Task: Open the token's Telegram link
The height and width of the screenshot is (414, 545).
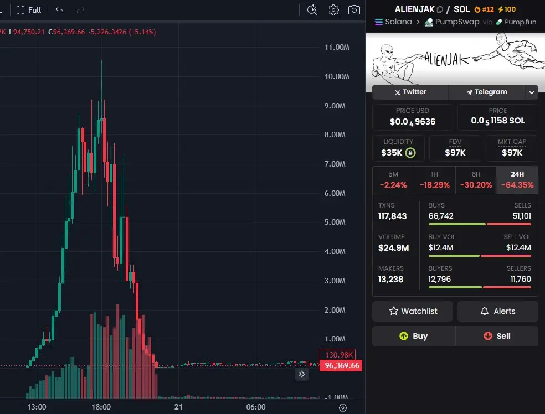Action: pos(486,92)
